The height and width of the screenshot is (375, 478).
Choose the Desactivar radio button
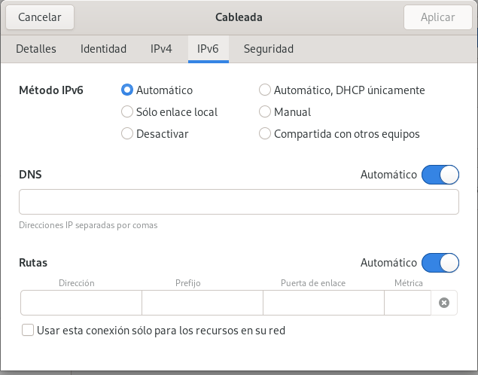click(127, 134)
